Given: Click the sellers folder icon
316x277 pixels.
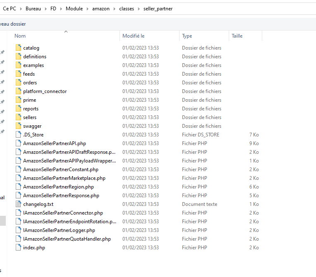Looking at the screenshot, I should pos(18,117).
